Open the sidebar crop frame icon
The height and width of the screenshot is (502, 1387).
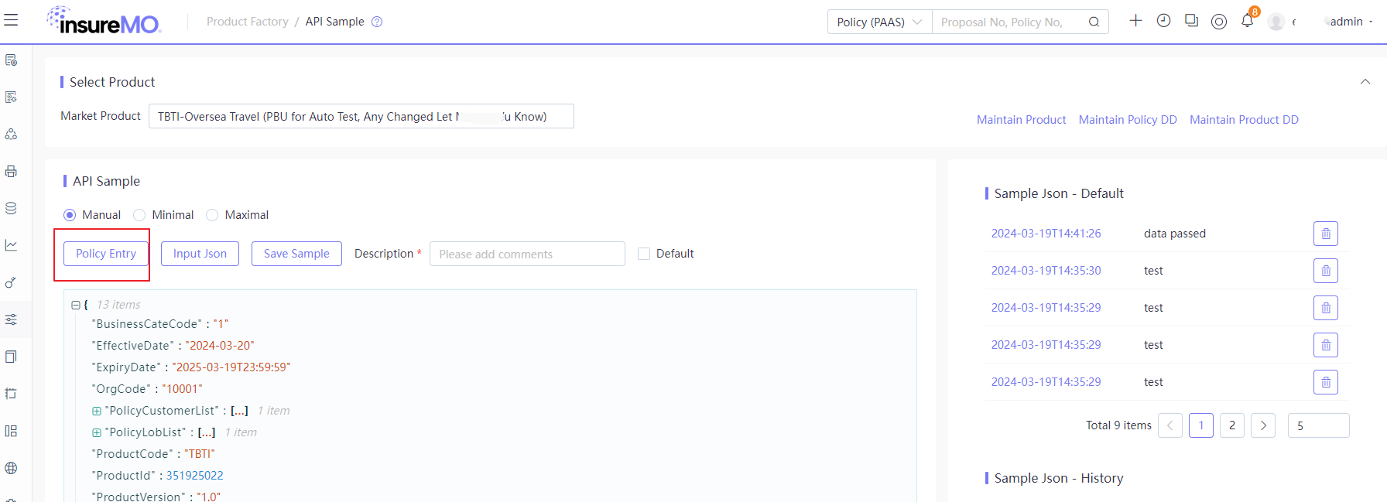pyautogui.click(x=11, y=394)
